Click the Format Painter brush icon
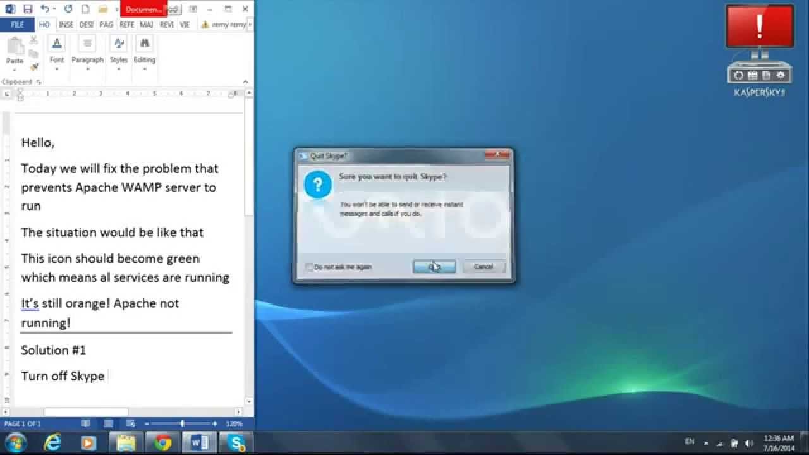 [x=33, y=66]
